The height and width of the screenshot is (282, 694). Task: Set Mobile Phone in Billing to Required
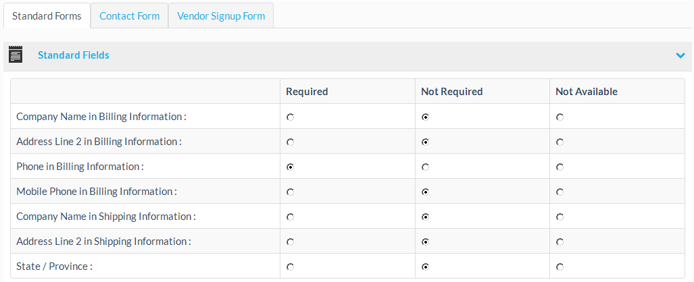pyautogui.click(x=291, y=192)
